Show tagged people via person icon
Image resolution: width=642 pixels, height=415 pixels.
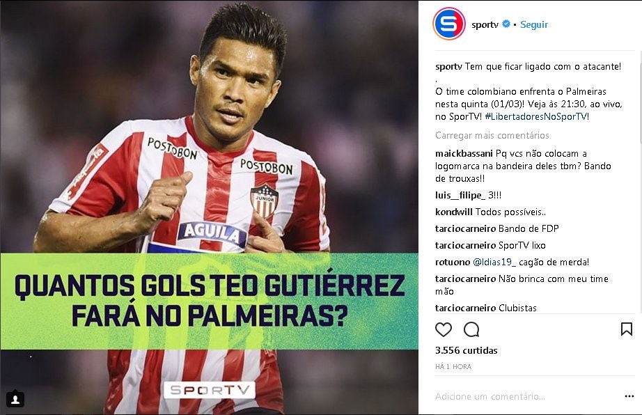[15, 399]
